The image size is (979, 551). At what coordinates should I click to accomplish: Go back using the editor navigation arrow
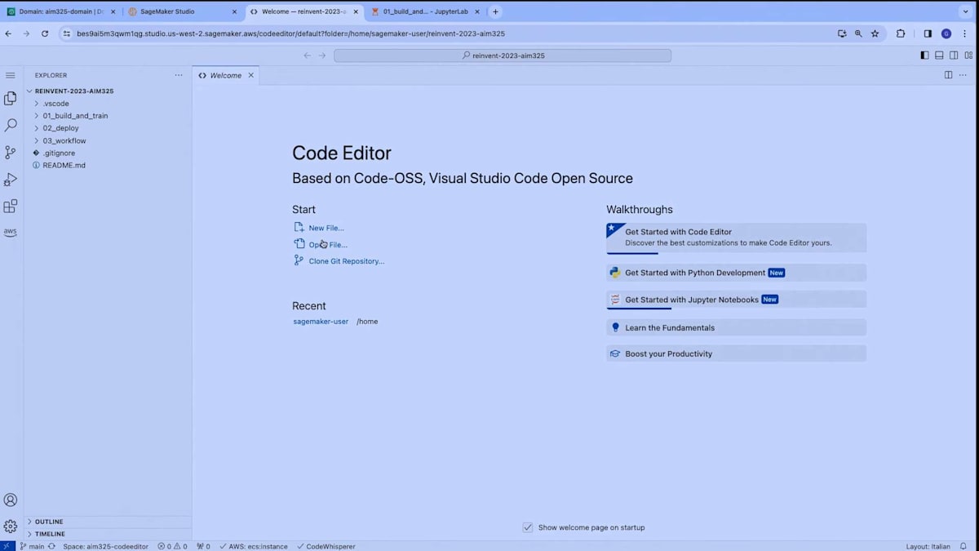click(308, 56)
